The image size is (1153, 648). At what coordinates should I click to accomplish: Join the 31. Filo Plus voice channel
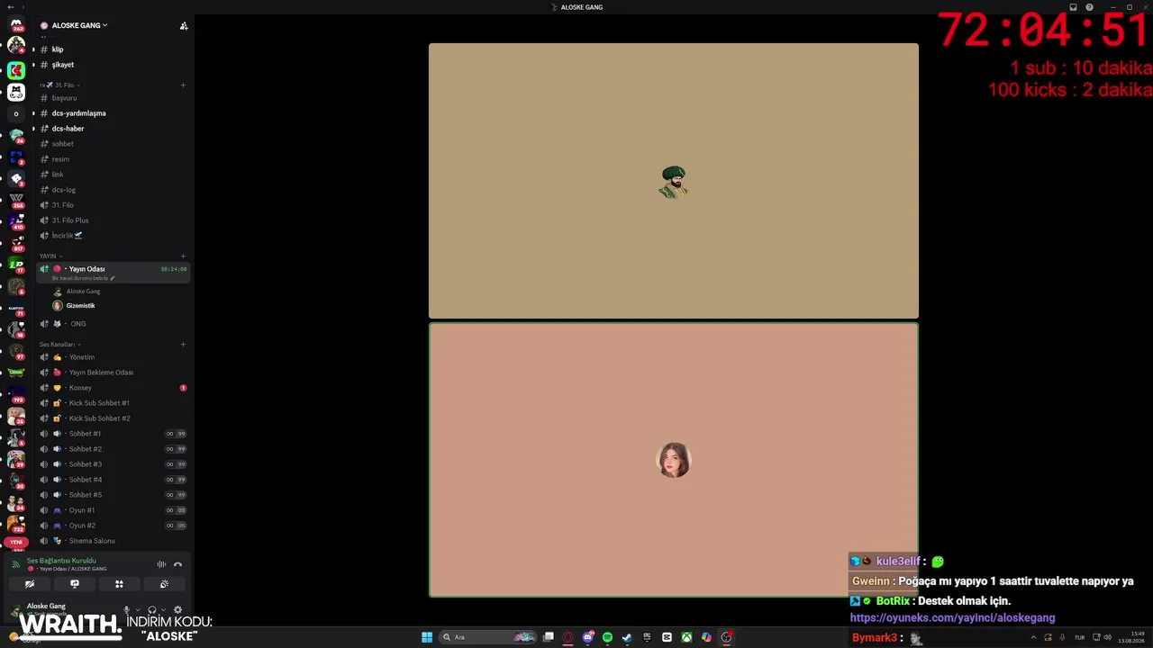pos(112,220)
